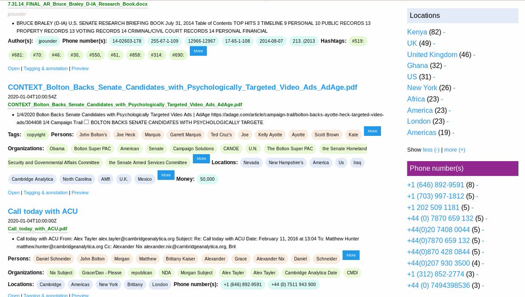
Task: Expand more Organizations after Senate Armed Services Committee
Action: [201, 159]
